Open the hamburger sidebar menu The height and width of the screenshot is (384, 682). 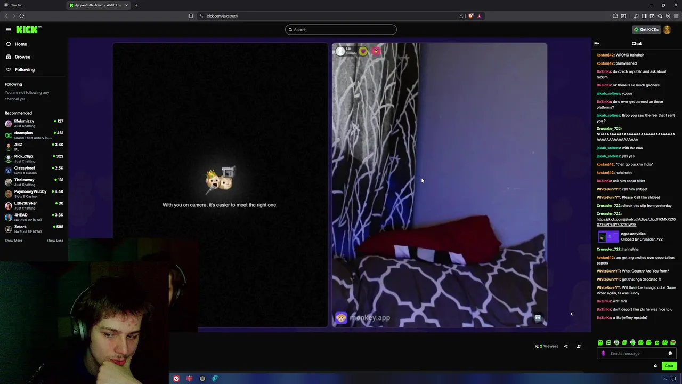coord(9,29)
